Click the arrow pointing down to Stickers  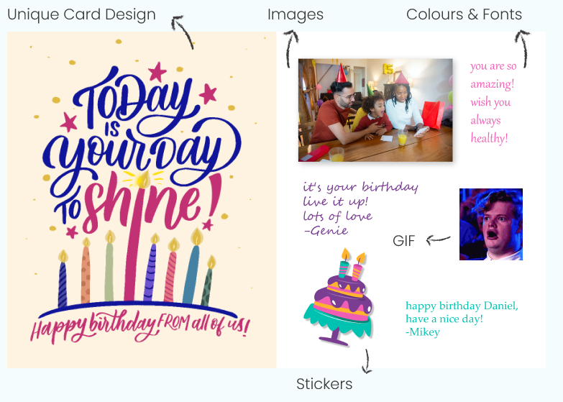[367, 361]
